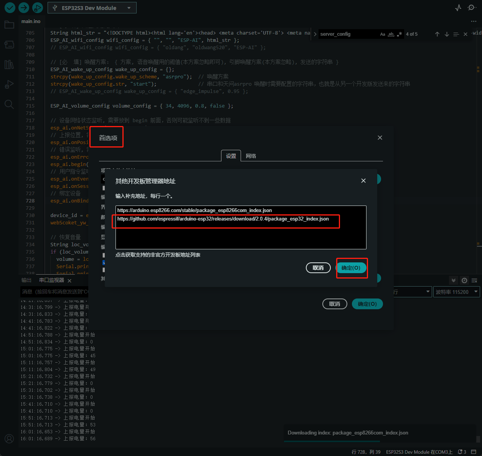
Task: Start debugging with the toolbar debug icon
Action: click(37, 8)
